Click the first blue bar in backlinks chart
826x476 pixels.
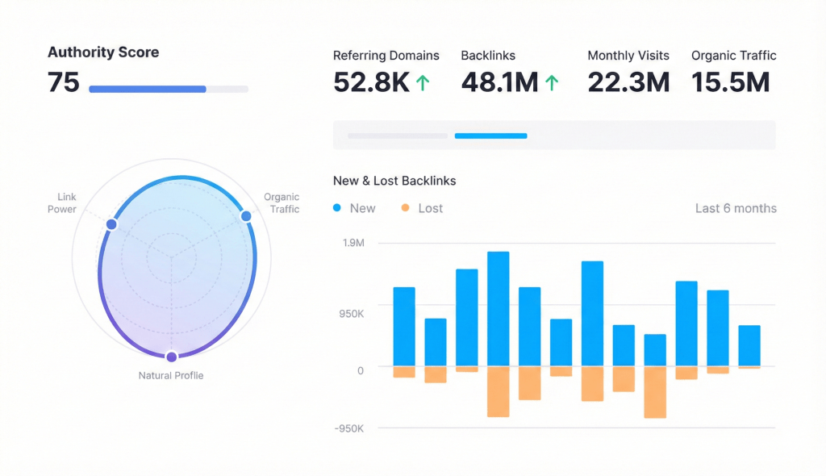404,327
